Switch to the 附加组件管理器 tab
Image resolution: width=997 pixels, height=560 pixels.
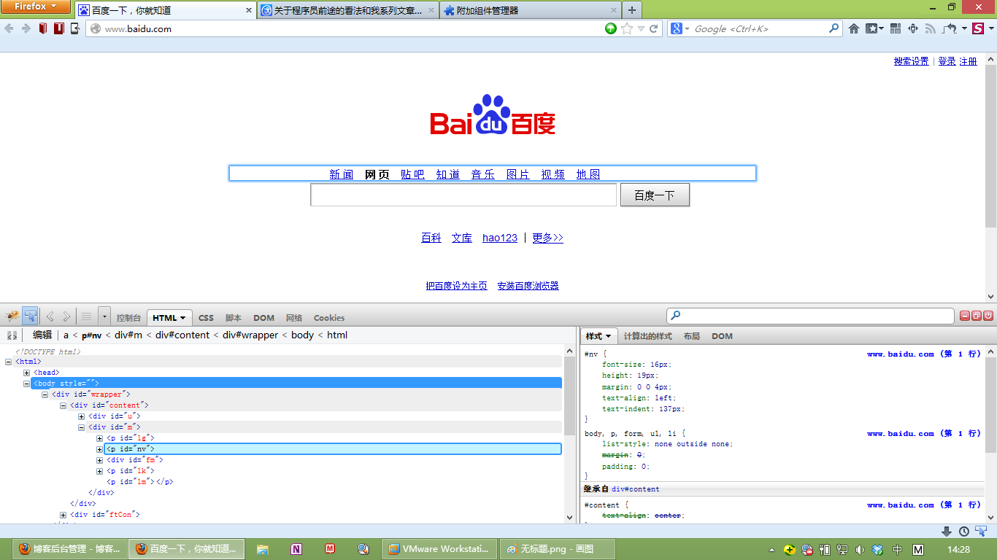click(529, 10)
